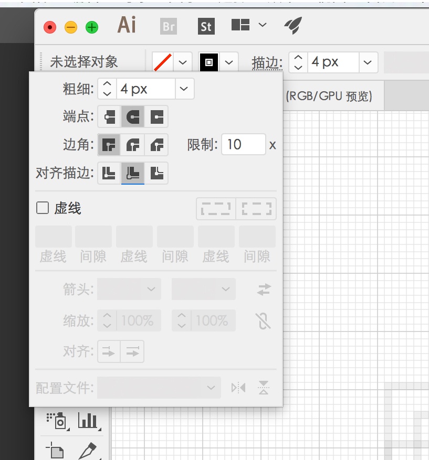The height and width of the screenshot is (460, 429).
Task: Select the artboard tool
Action: point(55,451)
